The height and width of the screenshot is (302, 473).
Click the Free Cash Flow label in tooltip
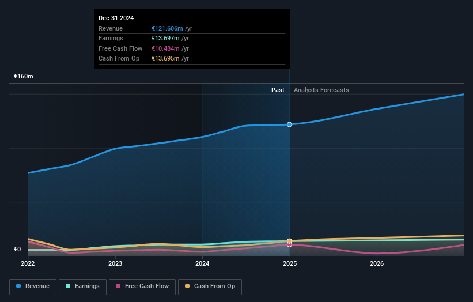[120, 48]
